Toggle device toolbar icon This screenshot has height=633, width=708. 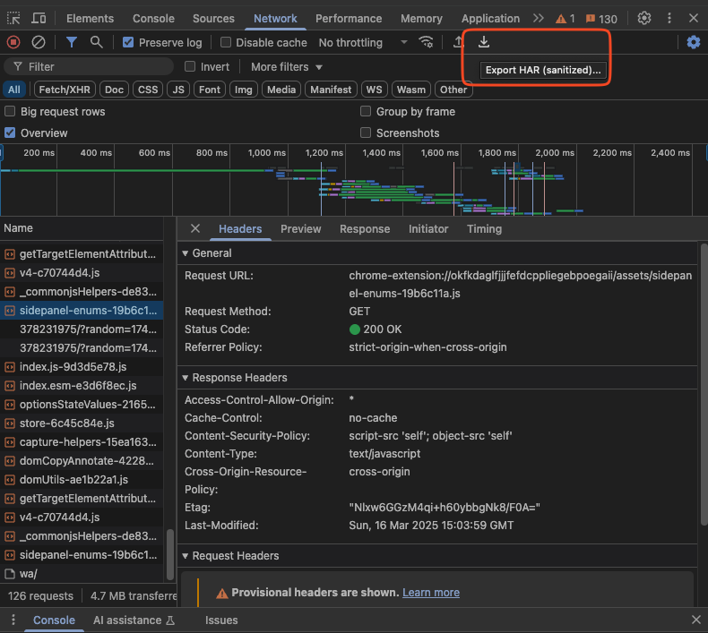(x=39, y=18)
